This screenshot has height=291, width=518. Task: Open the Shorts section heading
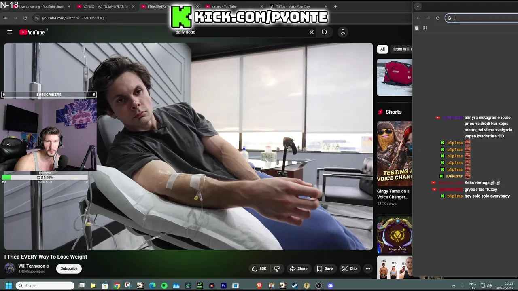pos(393,112)
